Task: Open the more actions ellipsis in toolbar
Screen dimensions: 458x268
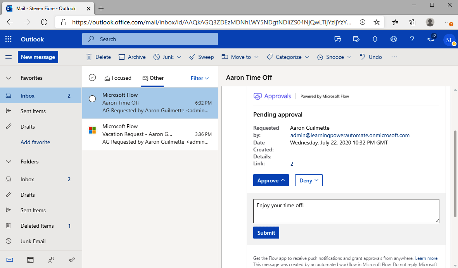Action: point(394,57)
